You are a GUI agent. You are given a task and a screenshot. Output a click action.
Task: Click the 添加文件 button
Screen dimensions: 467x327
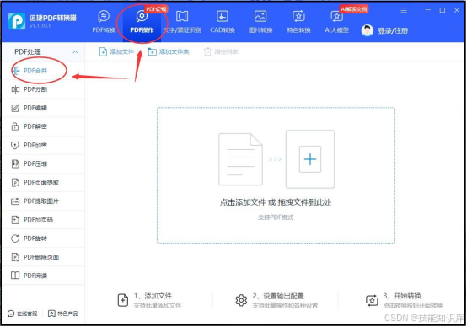pyautogui.click(x=116, y=51)
